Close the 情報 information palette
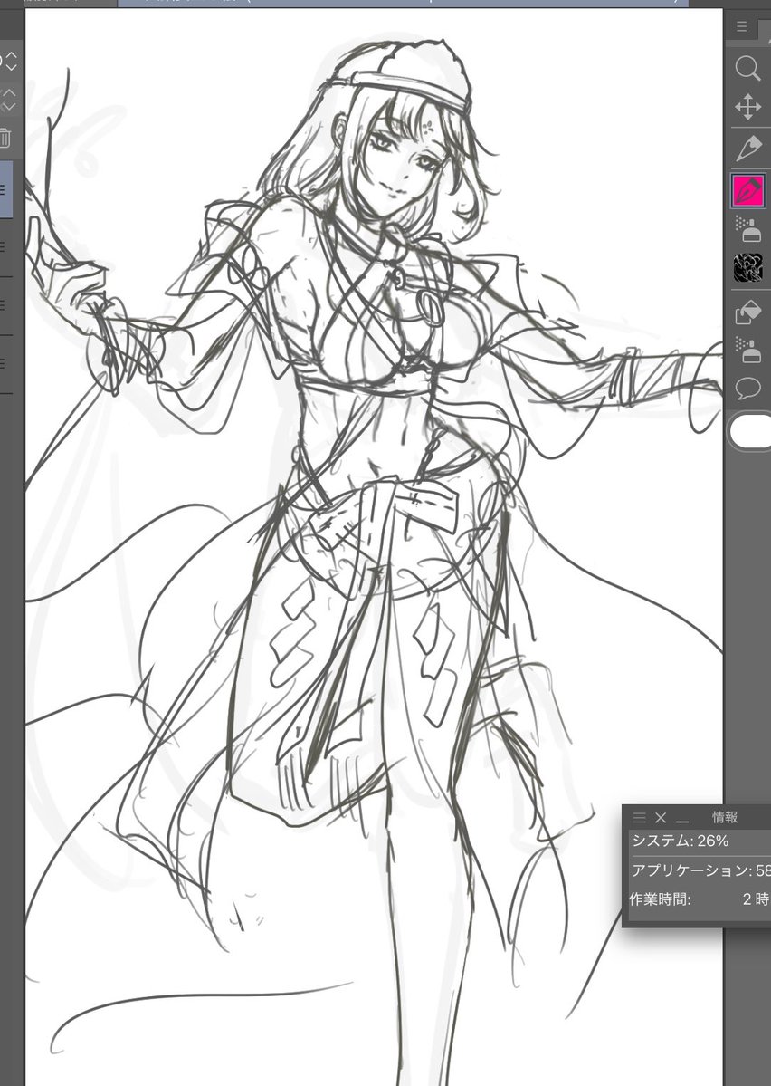Screen dimensions: 771x1086 tap(661, 818)
